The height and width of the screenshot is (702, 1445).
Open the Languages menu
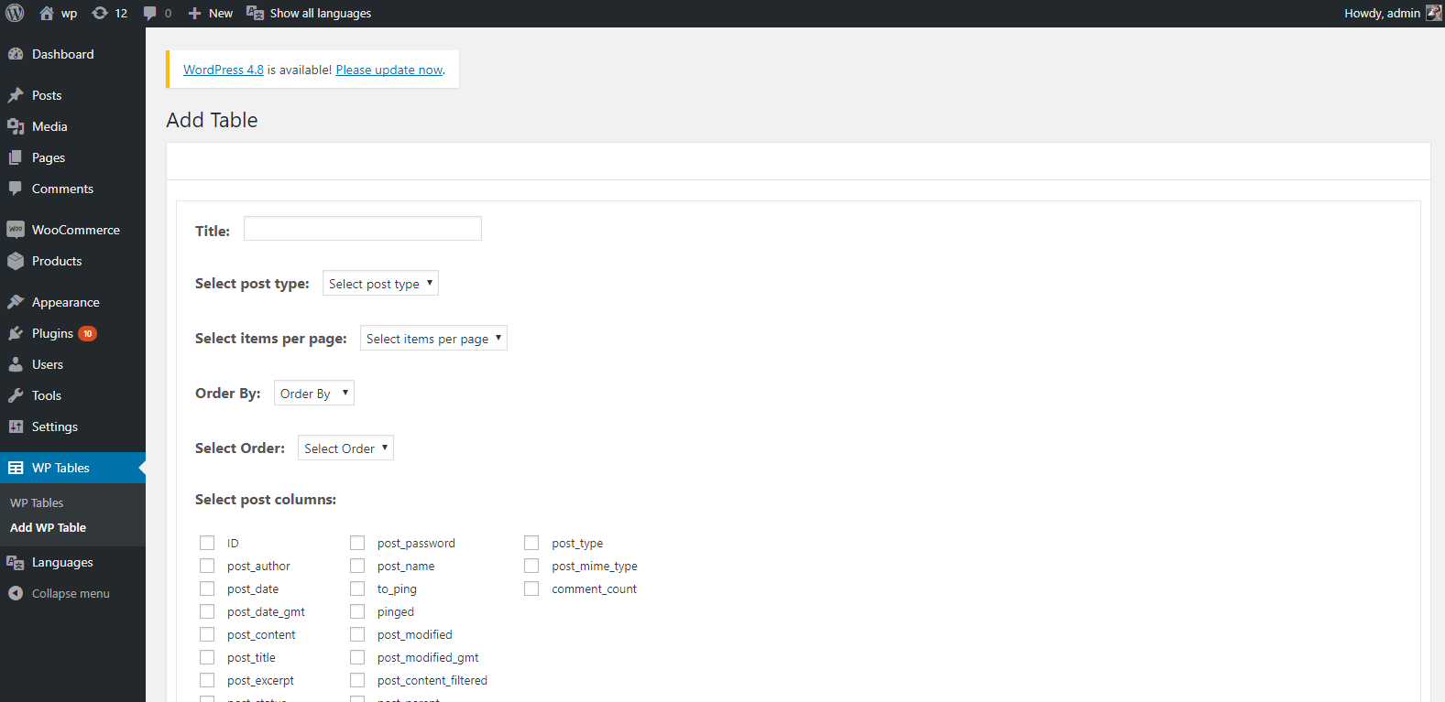[72, 562]
